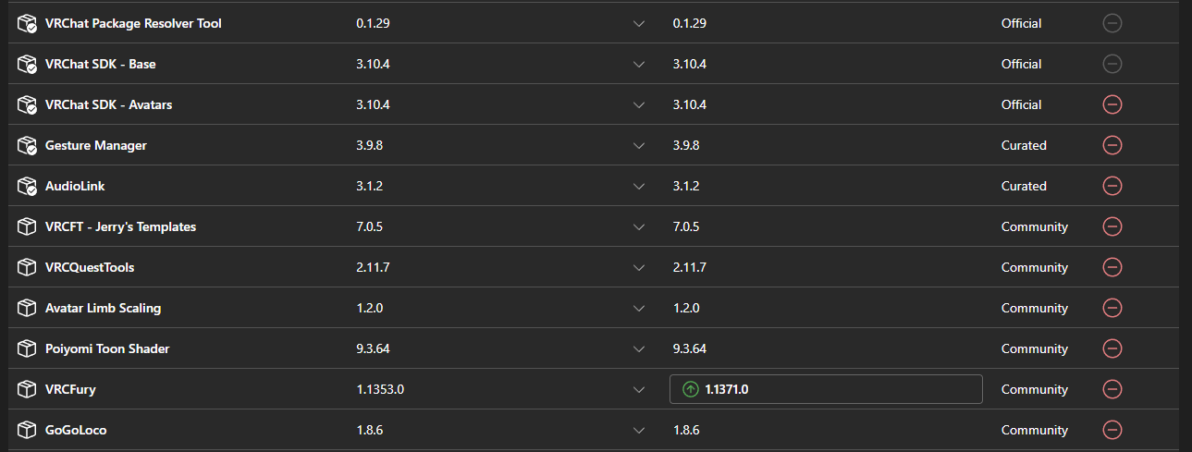This screenshot has width=1192, height=452.
Task: Select the VRCQuestTools package row name
Action: [90, 267]
